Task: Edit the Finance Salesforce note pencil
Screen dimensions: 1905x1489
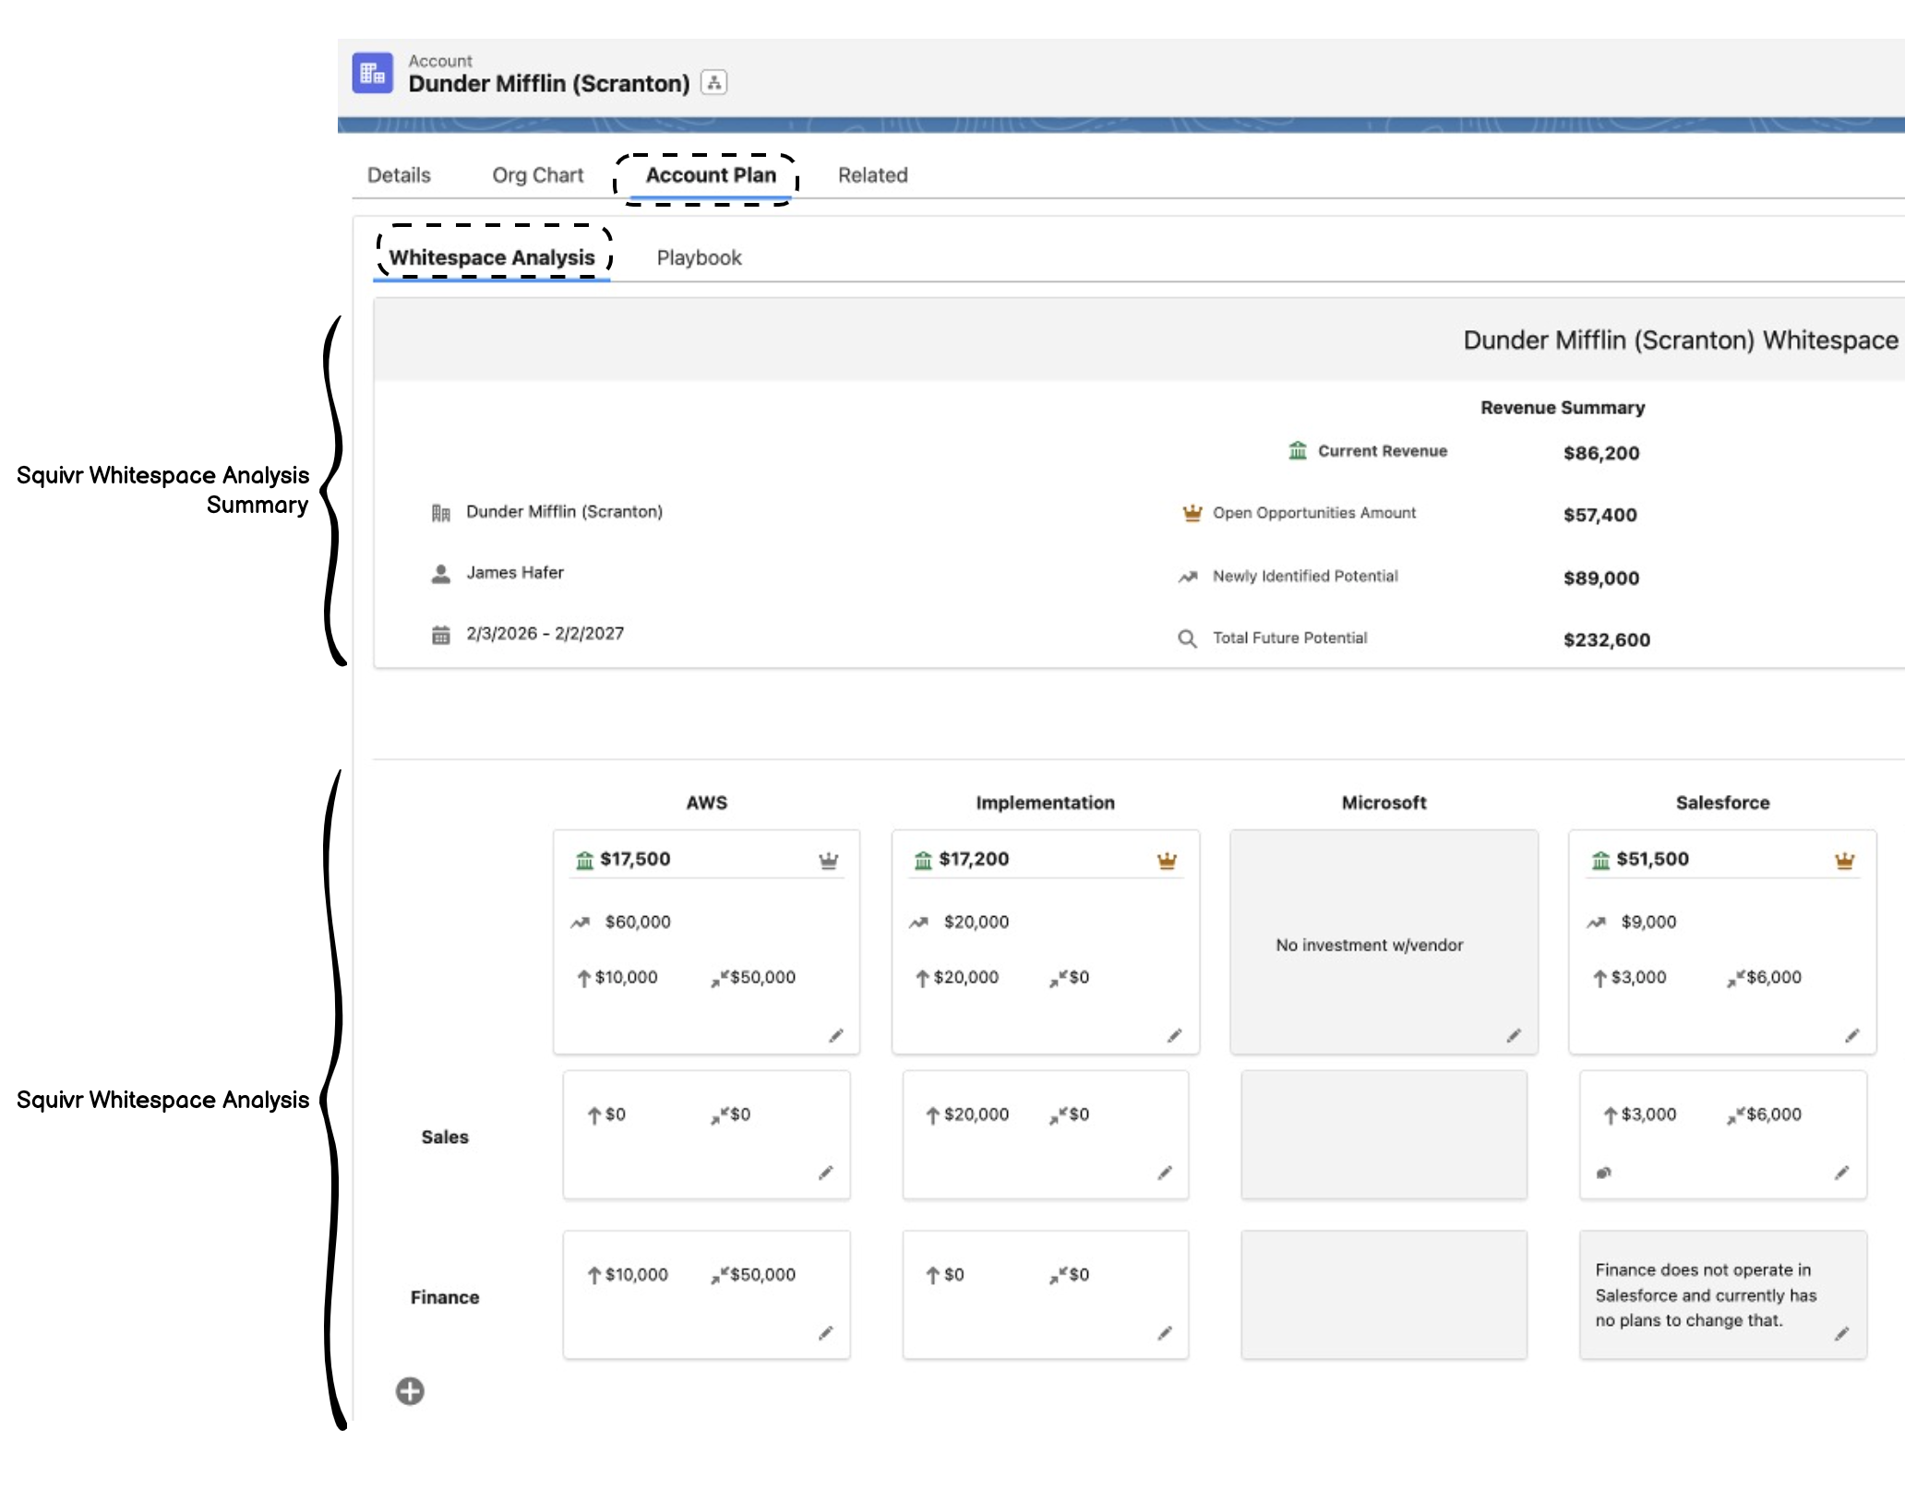Action: click(1841, 1334)
